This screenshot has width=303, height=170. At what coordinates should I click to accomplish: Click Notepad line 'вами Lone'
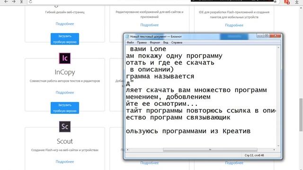(x=148, y=49)
